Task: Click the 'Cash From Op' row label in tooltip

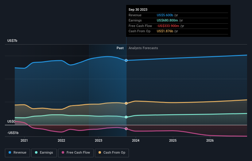Action: pyautogui.click(x=139, y=31)
